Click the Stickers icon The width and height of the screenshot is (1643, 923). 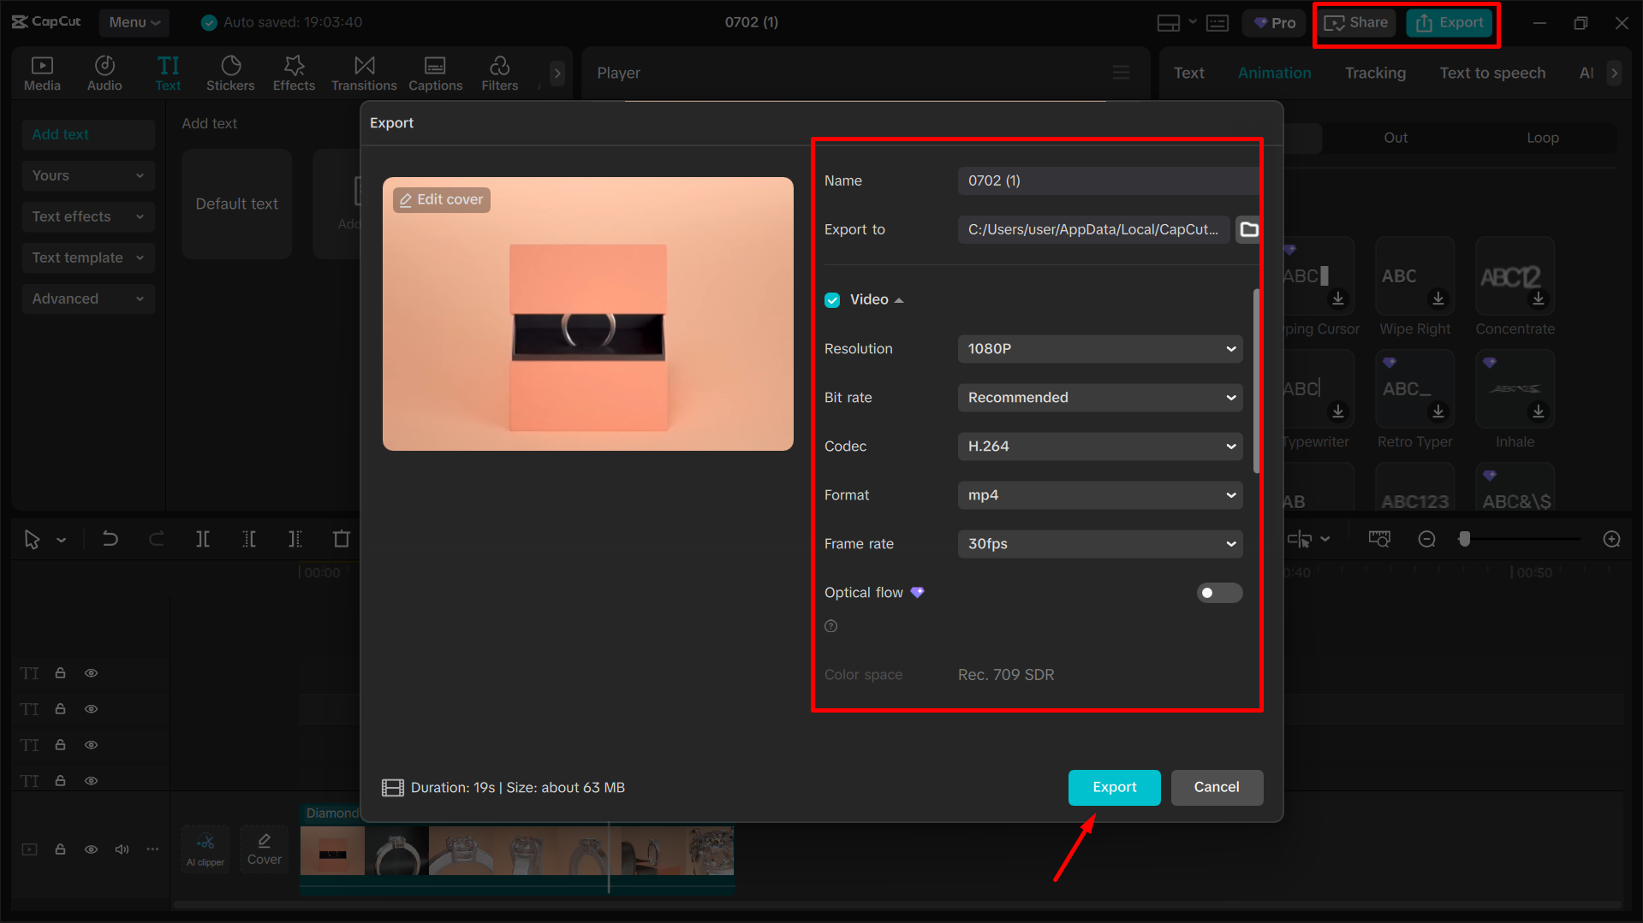pyautogui.click(x=229, y=72)
